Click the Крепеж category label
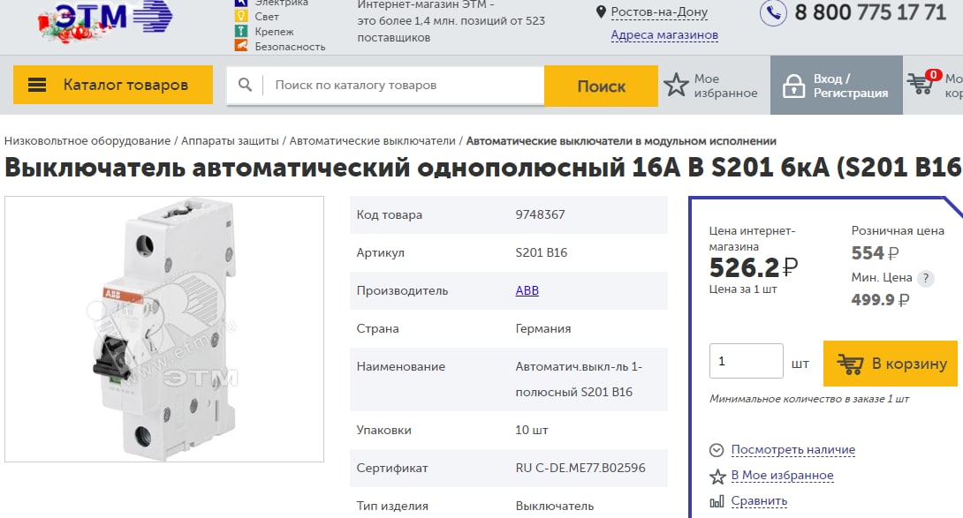 [x=274, y=31]
